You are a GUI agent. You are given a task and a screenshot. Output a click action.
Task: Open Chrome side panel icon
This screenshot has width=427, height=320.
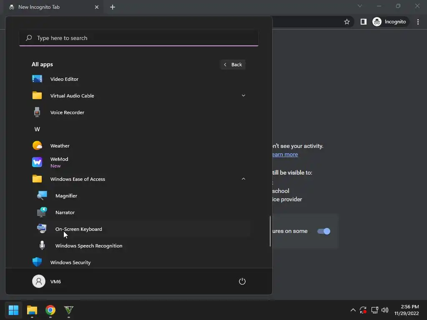click(363, 22)
